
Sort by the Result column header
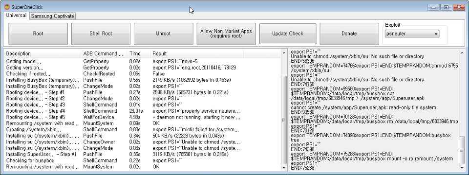pos(197,53)
